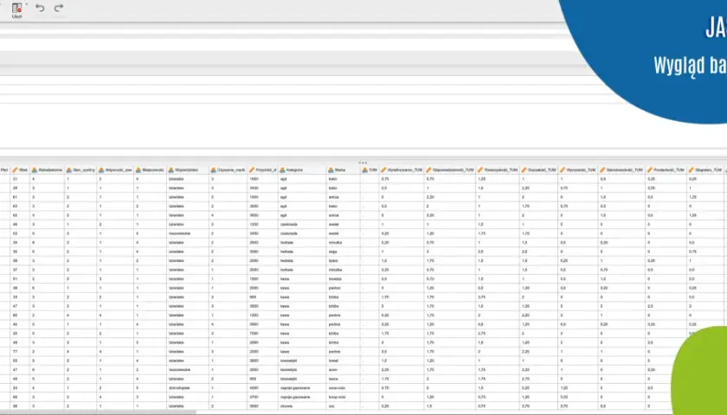Screen dimensions: 727x415
Task: Click the Płeć column header
Action: click(x=4, y=170)
